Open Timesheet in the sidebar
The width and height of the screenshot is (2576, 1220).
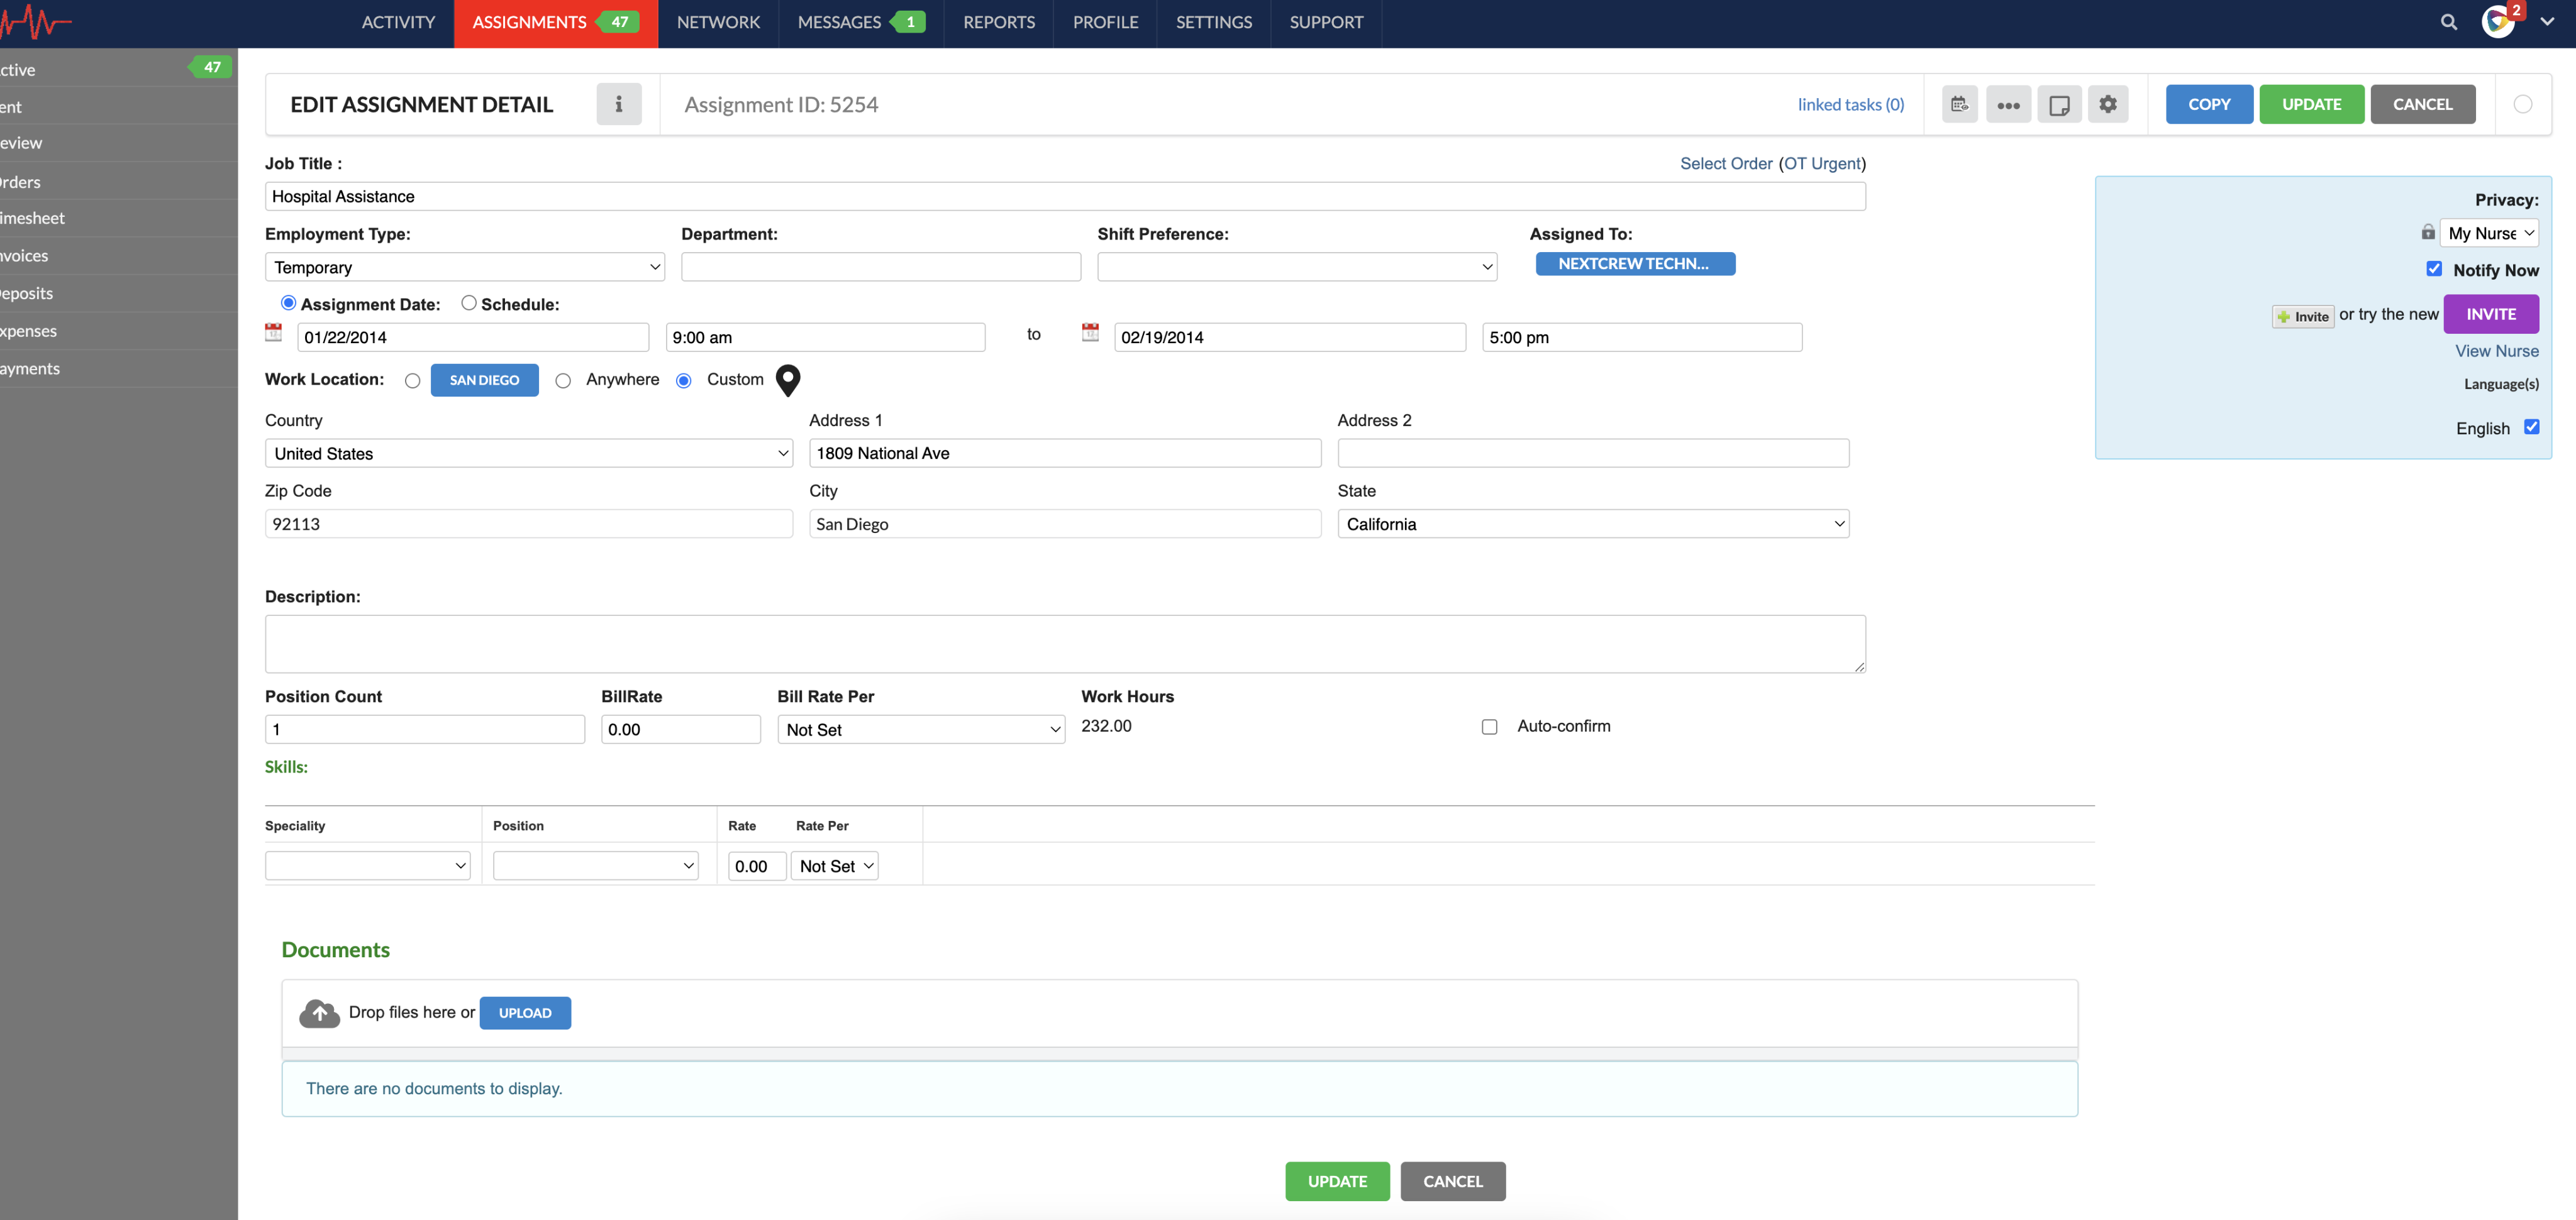(118, 218)
